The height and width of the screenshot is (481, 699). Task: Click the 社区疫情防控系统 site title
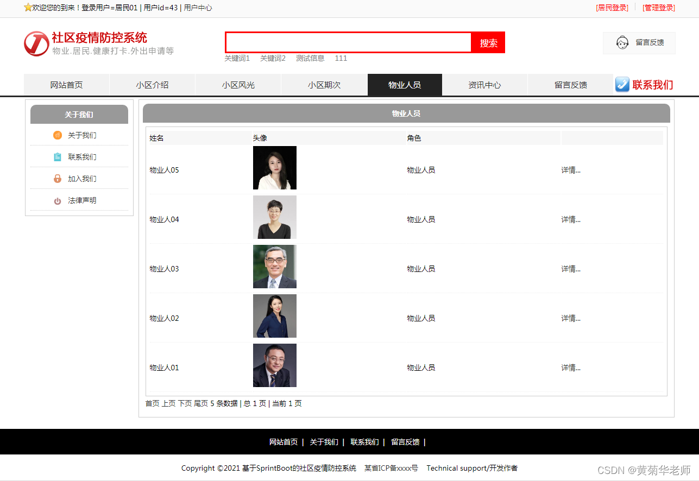point(99,37)
